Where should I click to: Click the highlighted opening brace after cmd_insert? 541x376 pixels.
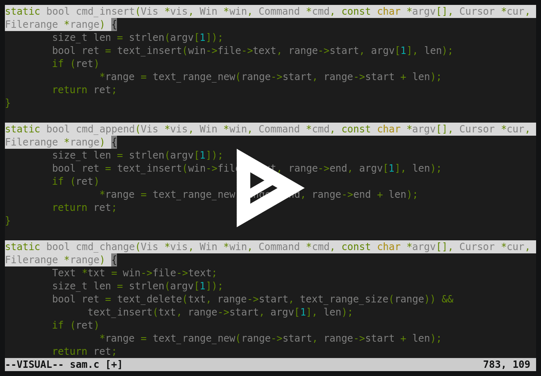point(114,25)
